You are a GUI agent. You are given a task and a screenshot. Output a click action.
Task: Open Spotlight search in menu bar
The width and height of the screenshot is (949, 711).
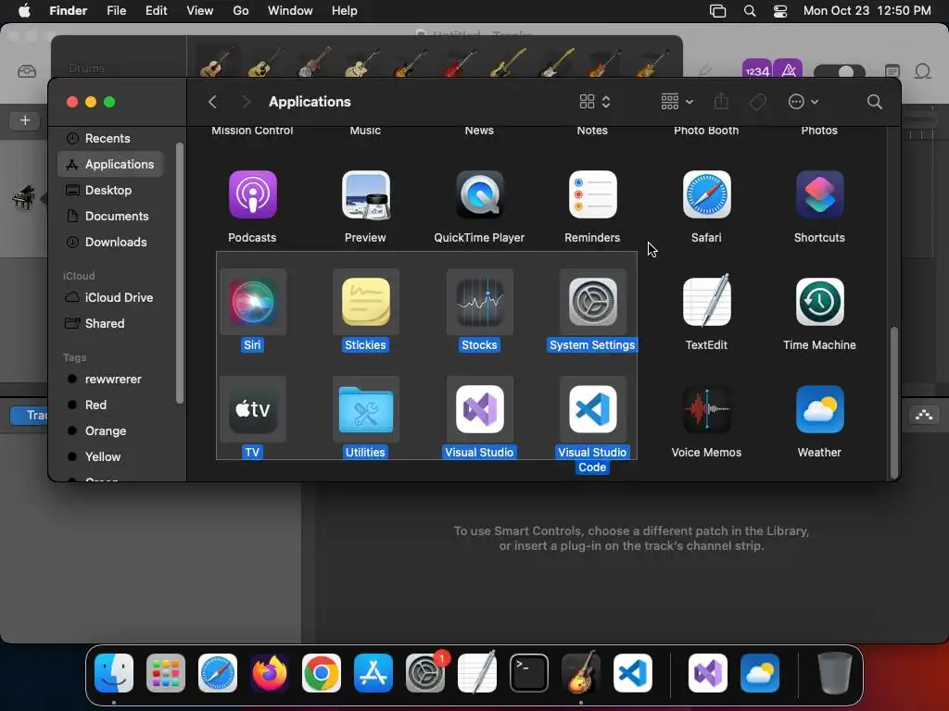tap(749, 11)
